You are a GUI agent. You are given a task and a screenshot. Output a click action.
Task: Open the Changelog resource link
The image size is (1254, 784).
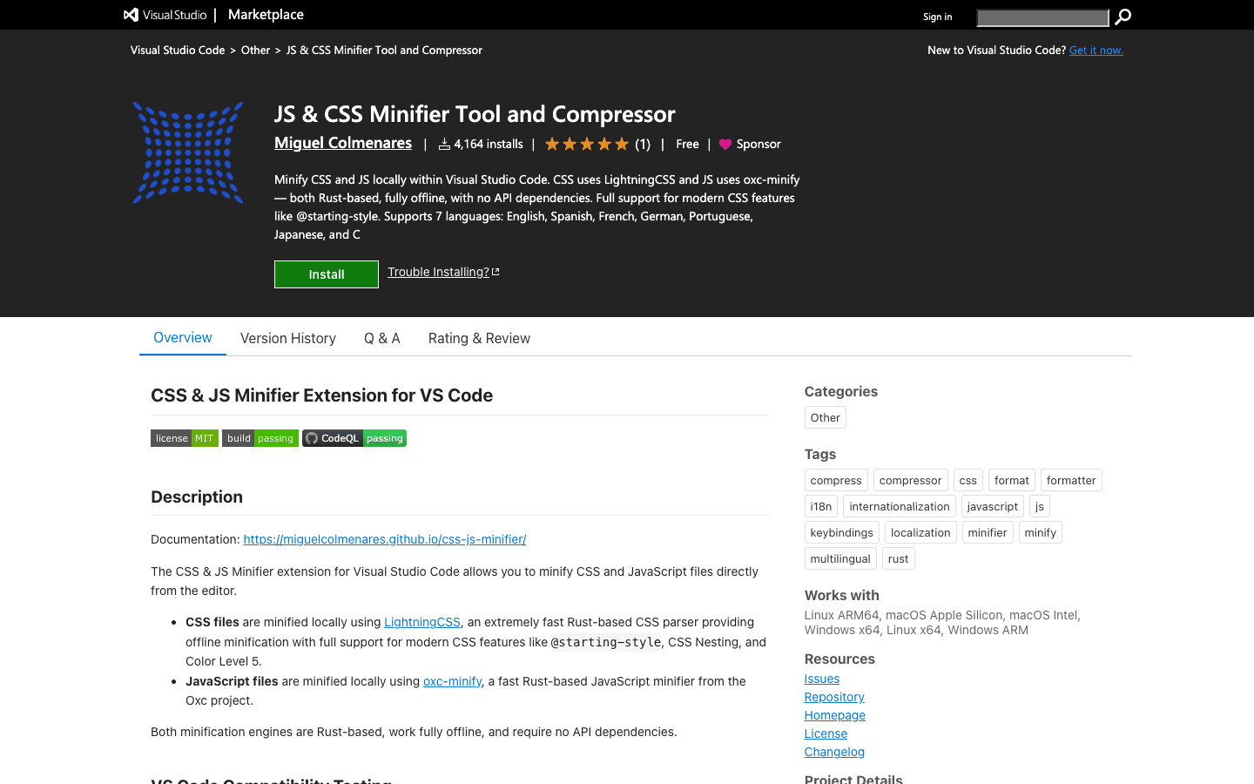(834, 752)
